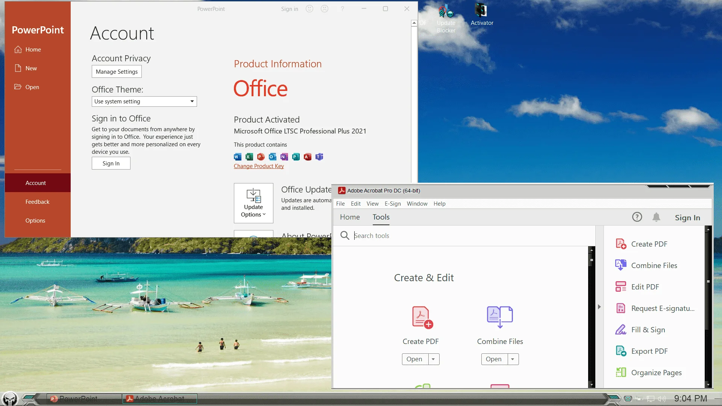Select Create PDF in Acrobat right pane
722x406 pixels.
642,244
